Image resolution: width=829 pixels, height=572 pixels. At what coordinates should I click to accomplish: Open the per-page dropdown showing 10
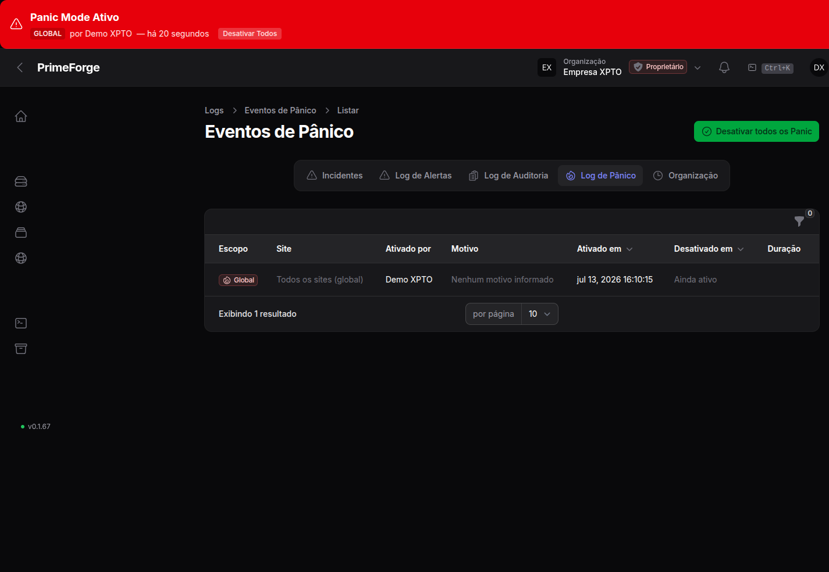(x=539, y=314)
